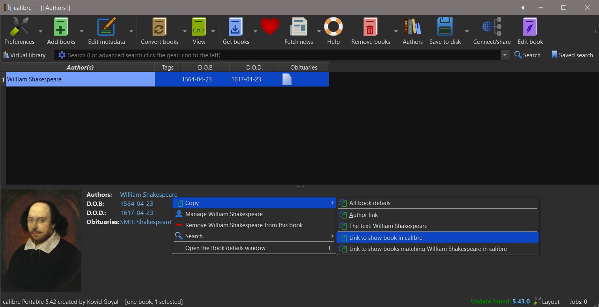
Task: Click the Add books icon
Action: click(x=61, y=27)
